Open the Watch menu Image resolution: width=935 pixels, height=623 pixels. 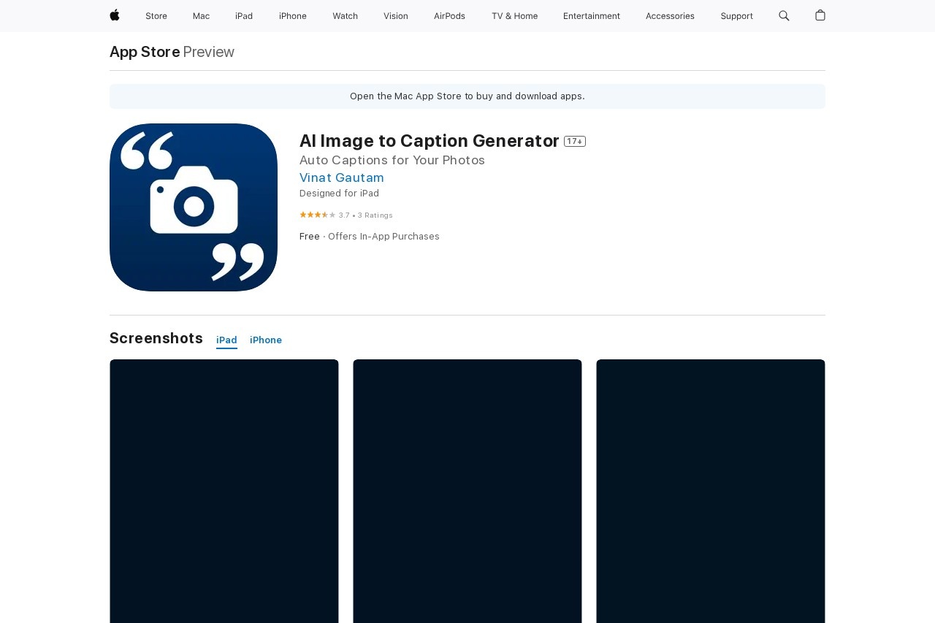(x=345, y=16)
